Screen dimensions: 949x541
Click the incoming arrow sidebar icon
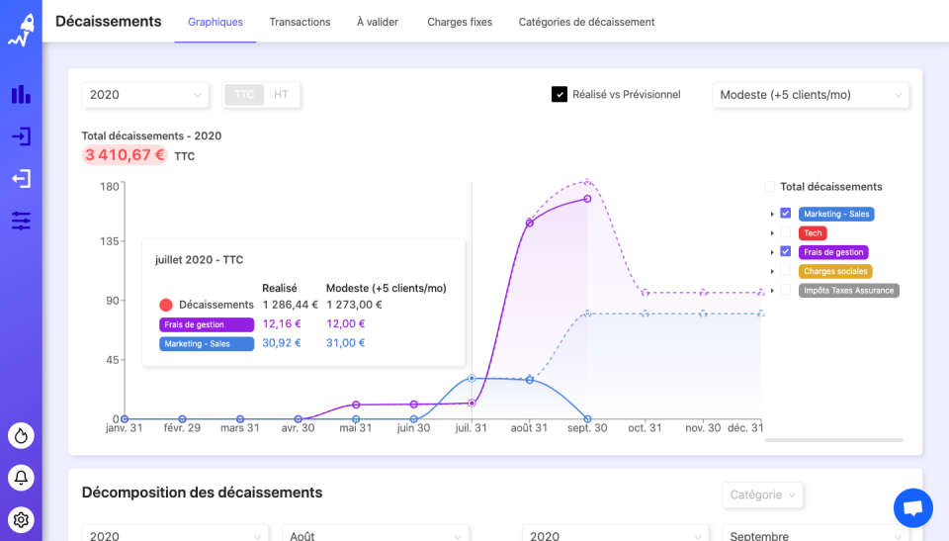point(21,136)
